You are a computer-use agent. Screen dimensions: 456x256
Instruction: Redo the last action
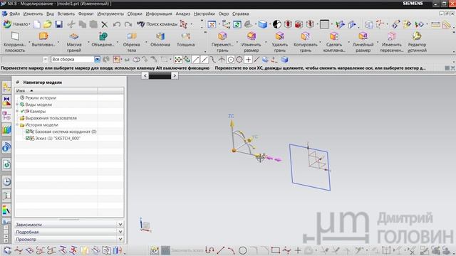[x=128, y=24]
